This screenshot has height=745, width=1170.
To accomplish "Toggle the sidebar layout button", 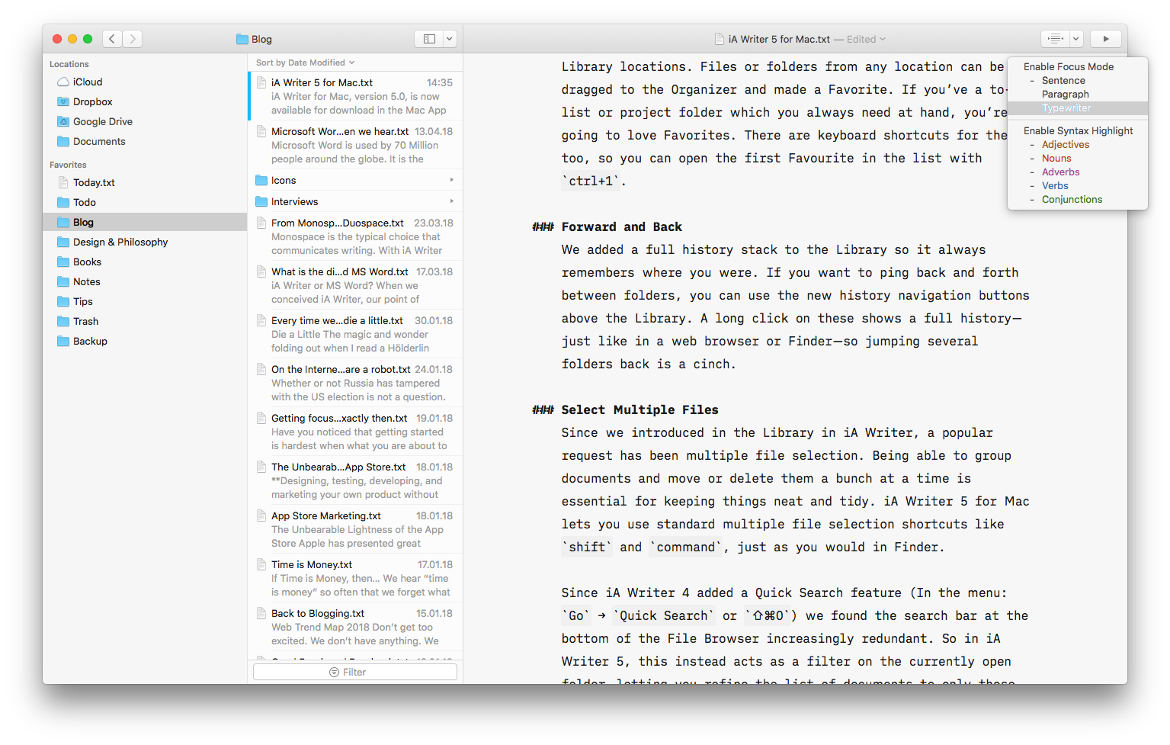I will 429,39.
